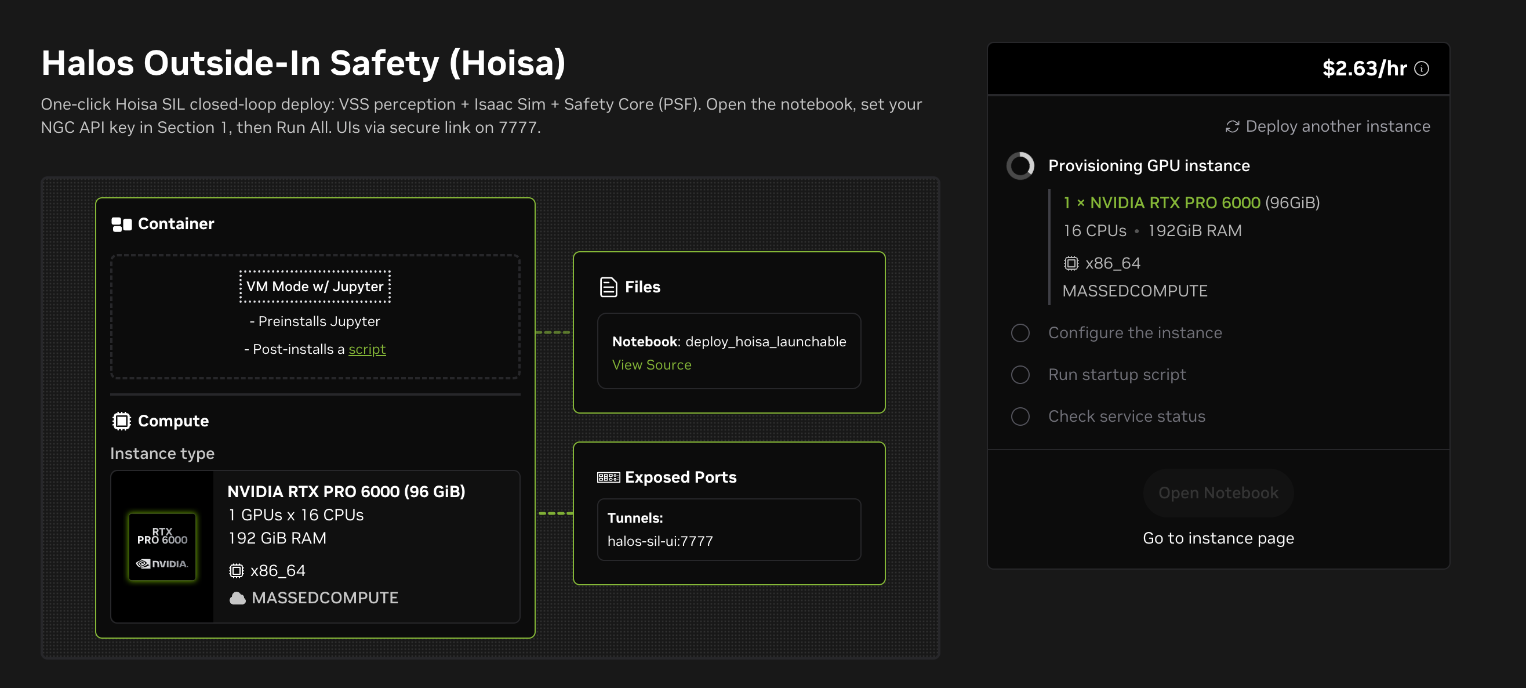This screenshot has height=688, width=1526.
Task: Click the 16 CPUs text in the provisioning panel
Action: pyautogui.click(x=1095, y=231)
